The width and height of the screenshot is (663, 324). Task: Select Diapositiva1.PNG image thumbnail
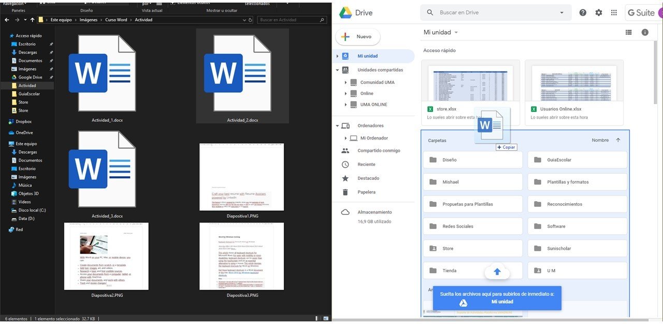pyautogui.click(x=242, y=177)
